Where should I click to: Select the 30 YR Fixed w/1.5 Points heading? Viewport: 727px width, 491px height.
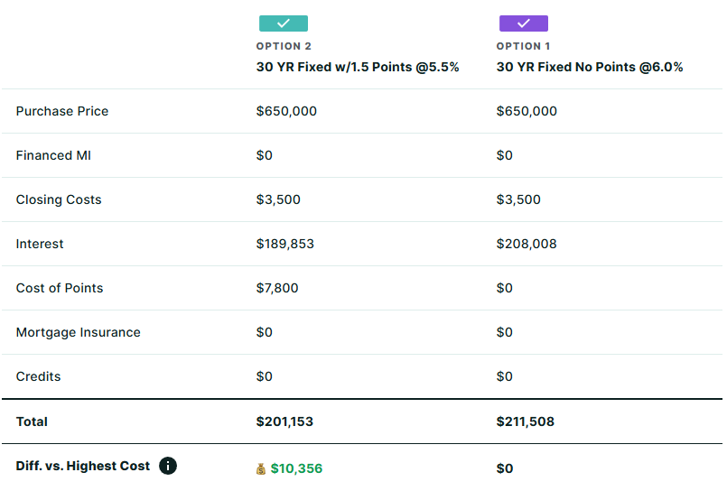point(358,67)
